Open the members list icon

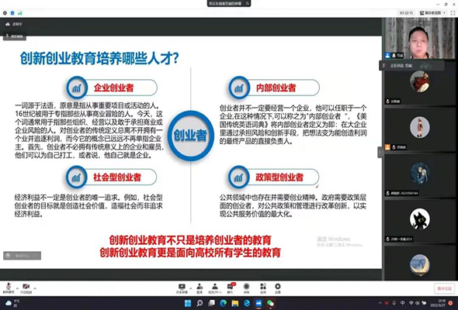pyautogui.click(x=215, y=288)
